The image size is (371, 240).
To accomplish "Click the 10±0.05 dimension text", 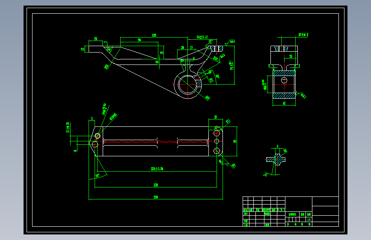I will click(68, 128).
